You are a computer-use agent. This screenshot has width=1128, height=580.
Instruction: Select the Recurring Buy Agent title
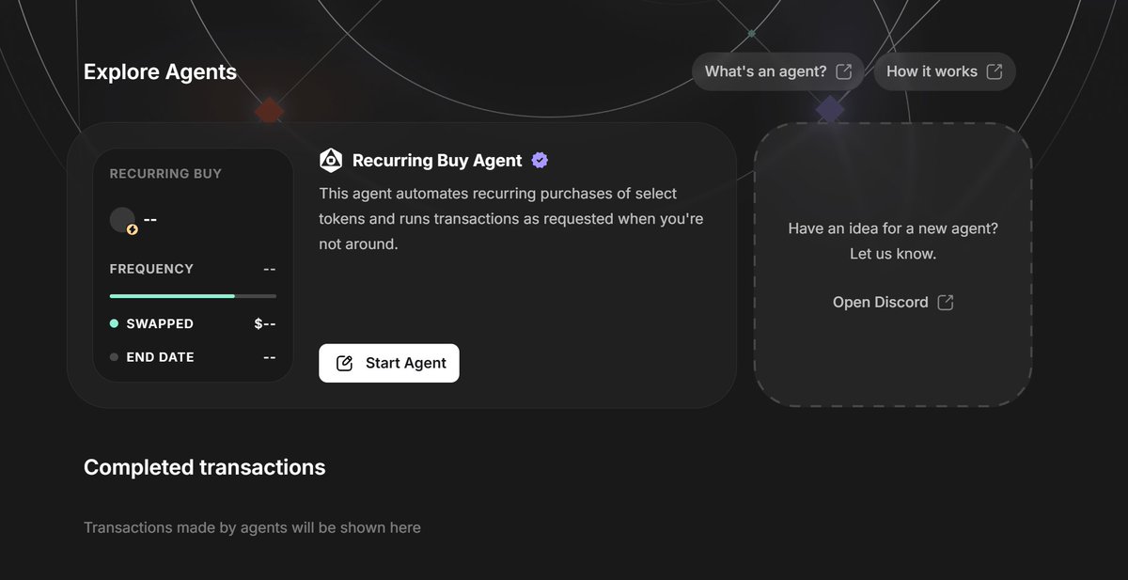(437, 160)
